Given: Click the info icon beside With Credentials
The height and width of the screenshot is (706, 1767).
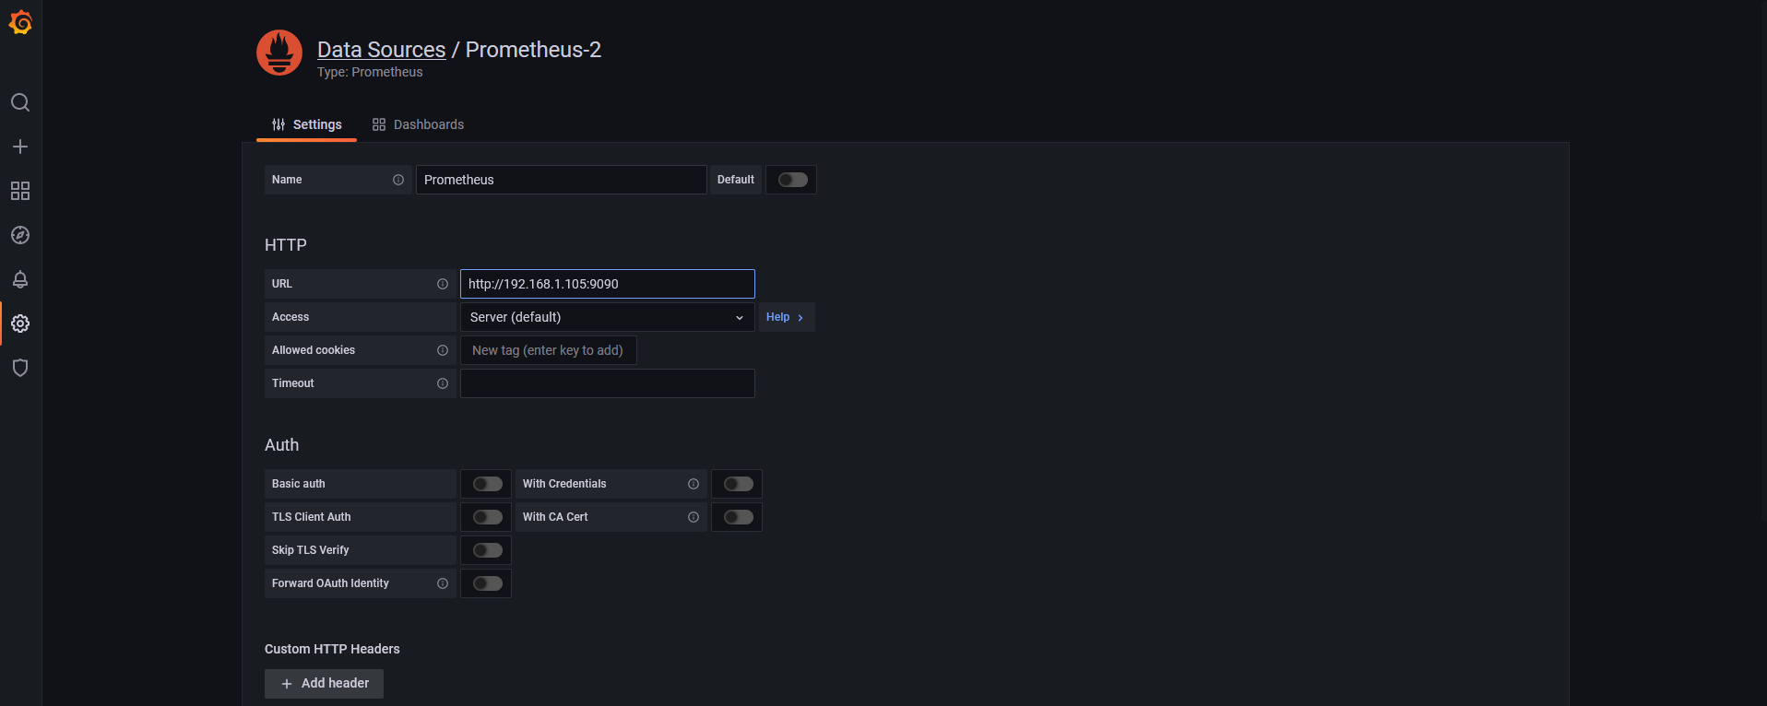Looking at the screenshot, I should (694, 484).
